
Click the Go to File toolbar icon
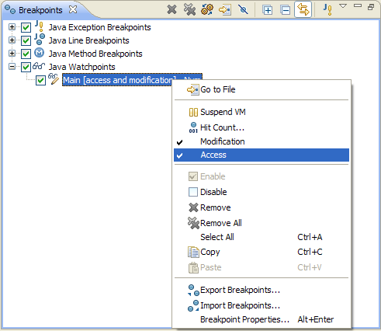(x=225, y=10)
